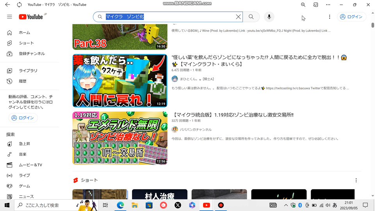375x211 pixels.
Task: Click the top-right ログイン button
Action: coord(351,17)
